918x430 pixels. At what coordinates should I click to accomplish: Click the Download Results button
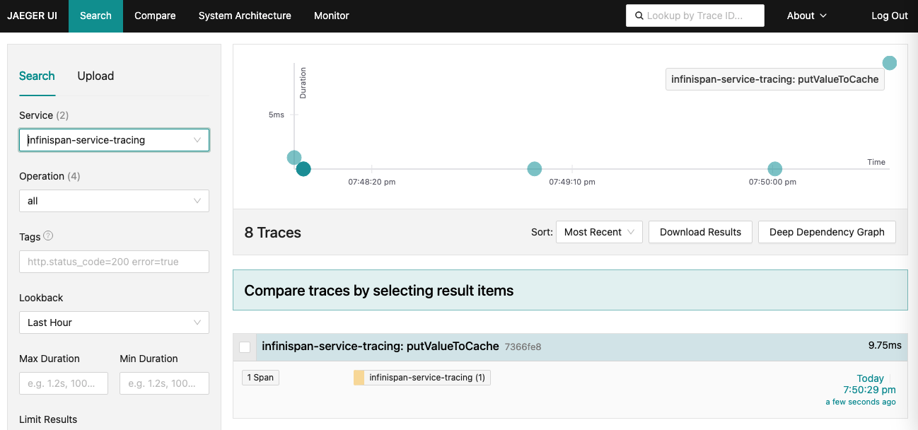pyautogui.click(x=699, y=231)
